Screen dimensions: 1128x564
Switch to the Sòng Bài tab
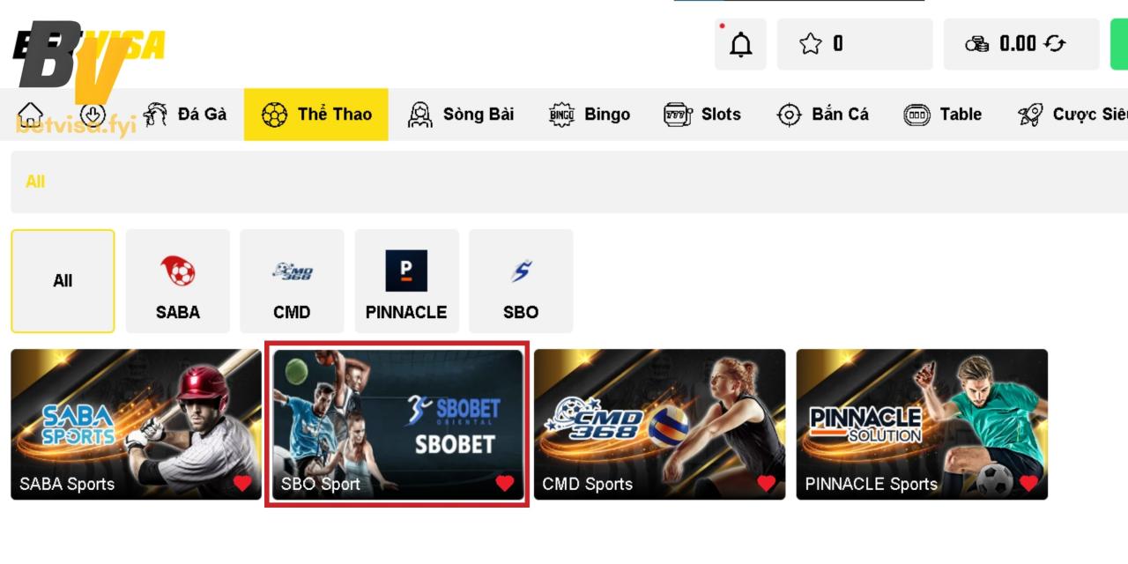[461, 115]
